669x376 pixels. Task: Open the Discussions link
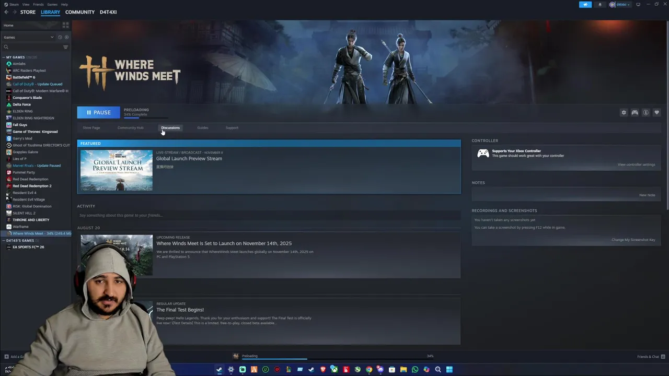tap(170, 127)
